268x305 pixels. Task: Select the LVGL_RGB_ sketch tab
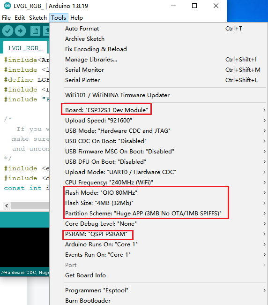[x=25, y=48]
